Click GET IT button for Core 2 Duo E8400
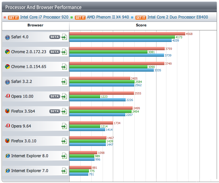The width and height of the screenshot is (219, 183). [141, 18]
